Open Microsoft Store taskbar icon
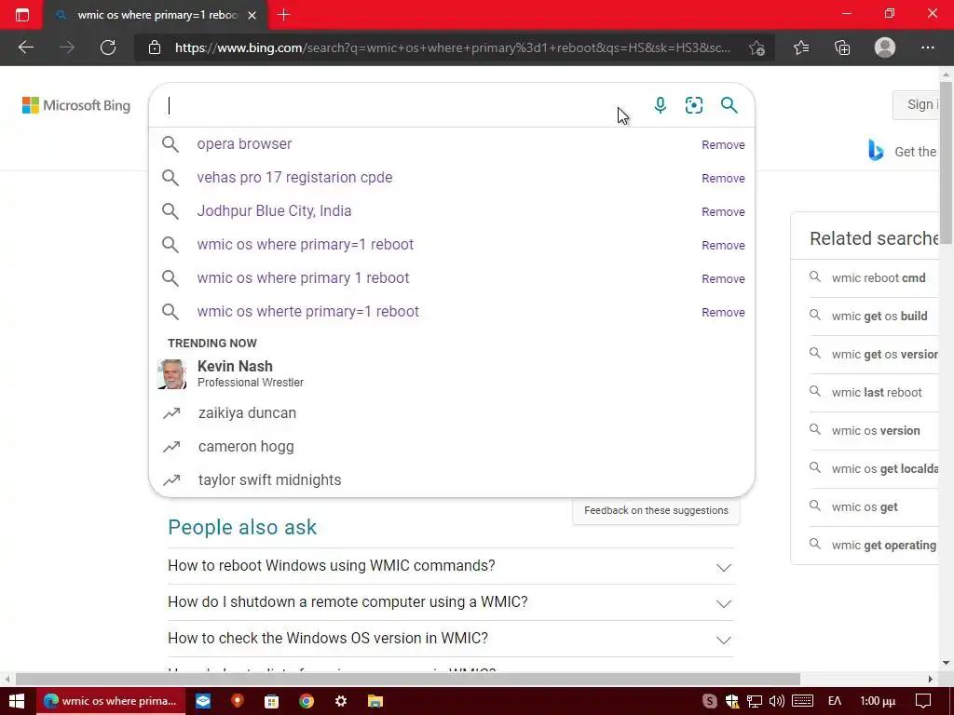 coord(271,701)
